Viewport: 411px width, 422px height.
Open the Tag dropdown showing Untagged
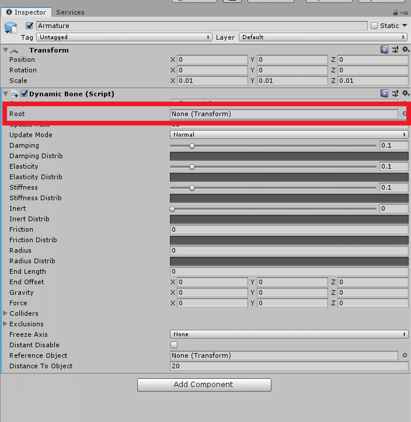pos(124,37)
